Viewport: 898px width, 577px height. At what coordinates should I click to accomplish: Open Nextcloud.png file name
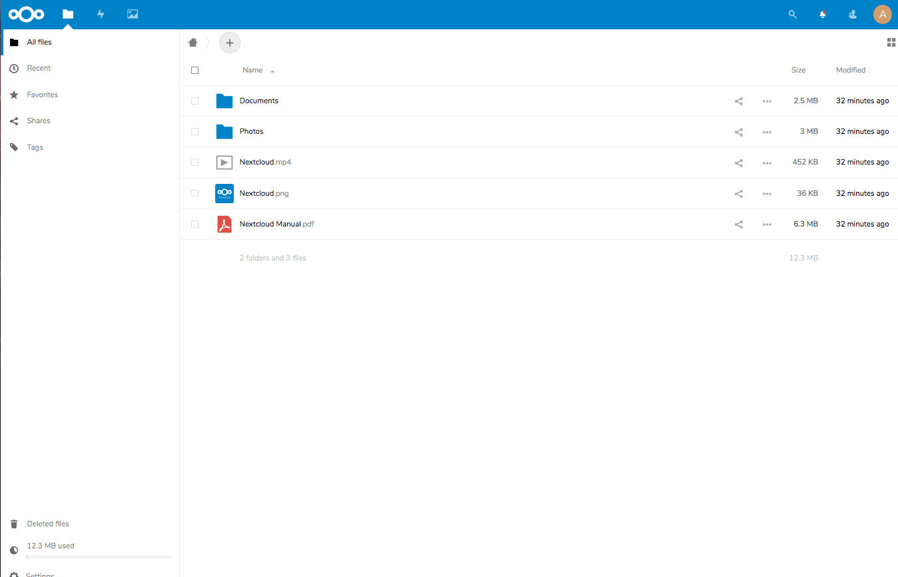(x=264, y=193)
